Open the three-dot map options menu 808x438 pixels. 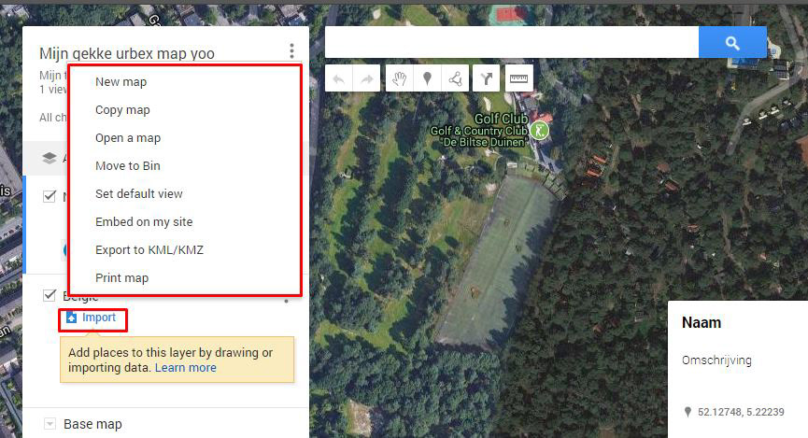[291, 50]
